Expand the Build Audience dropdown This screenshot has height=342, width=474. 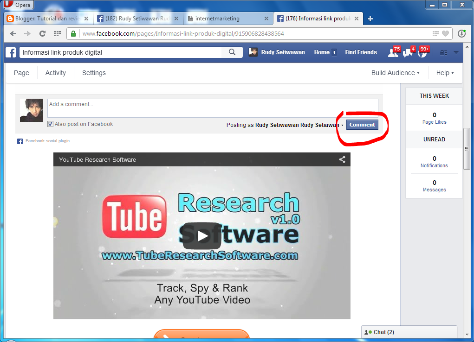[395, 73]
